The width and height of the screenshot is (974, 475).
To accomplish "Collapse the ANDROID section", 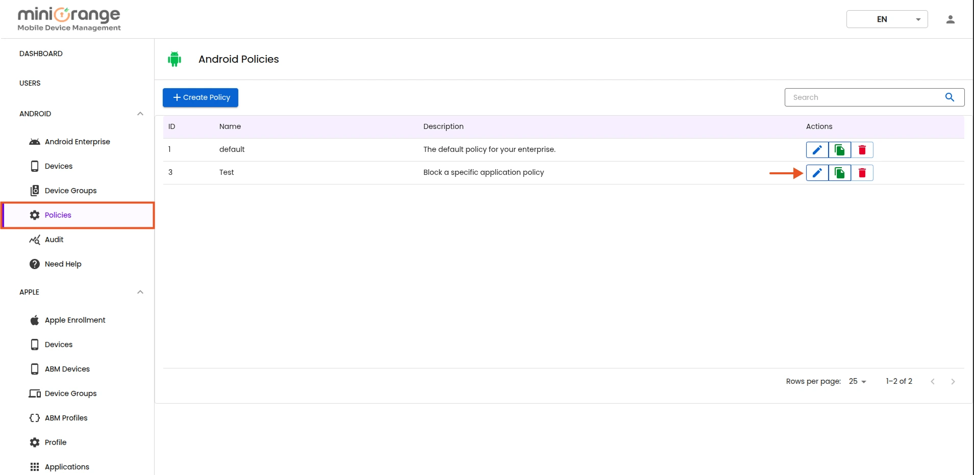I will point(140,114).
